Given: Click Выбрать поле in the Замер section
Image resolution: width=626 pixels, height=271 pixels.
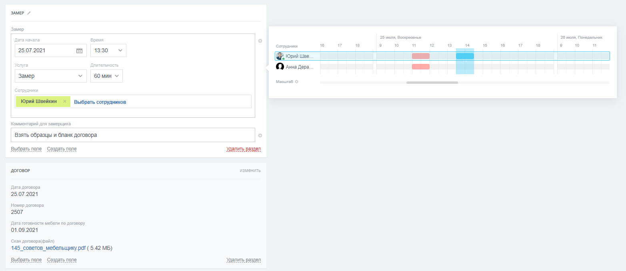Looking at the screenshot, I should pyautogui.click(x=26, y=149).
